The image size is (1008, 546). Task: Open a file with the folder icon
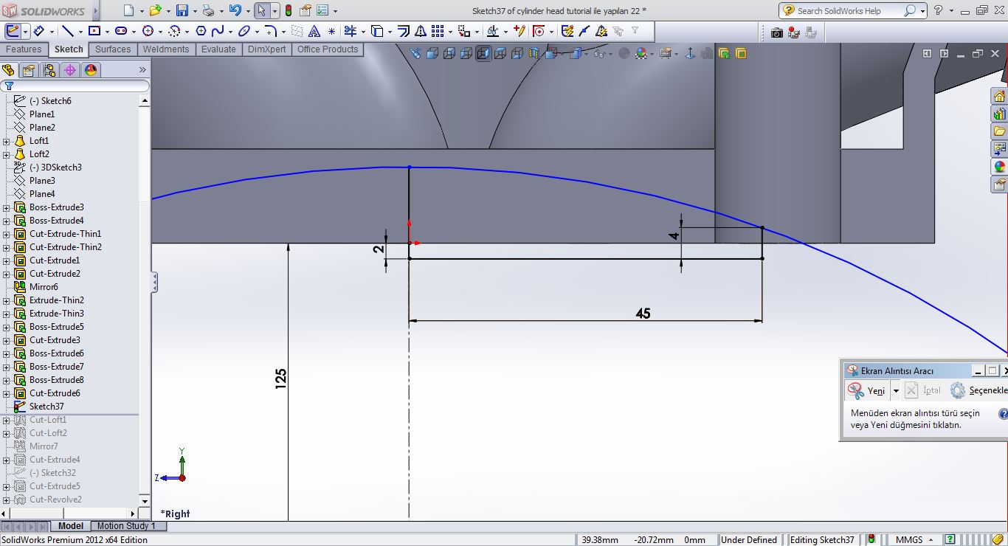[155, 11]
